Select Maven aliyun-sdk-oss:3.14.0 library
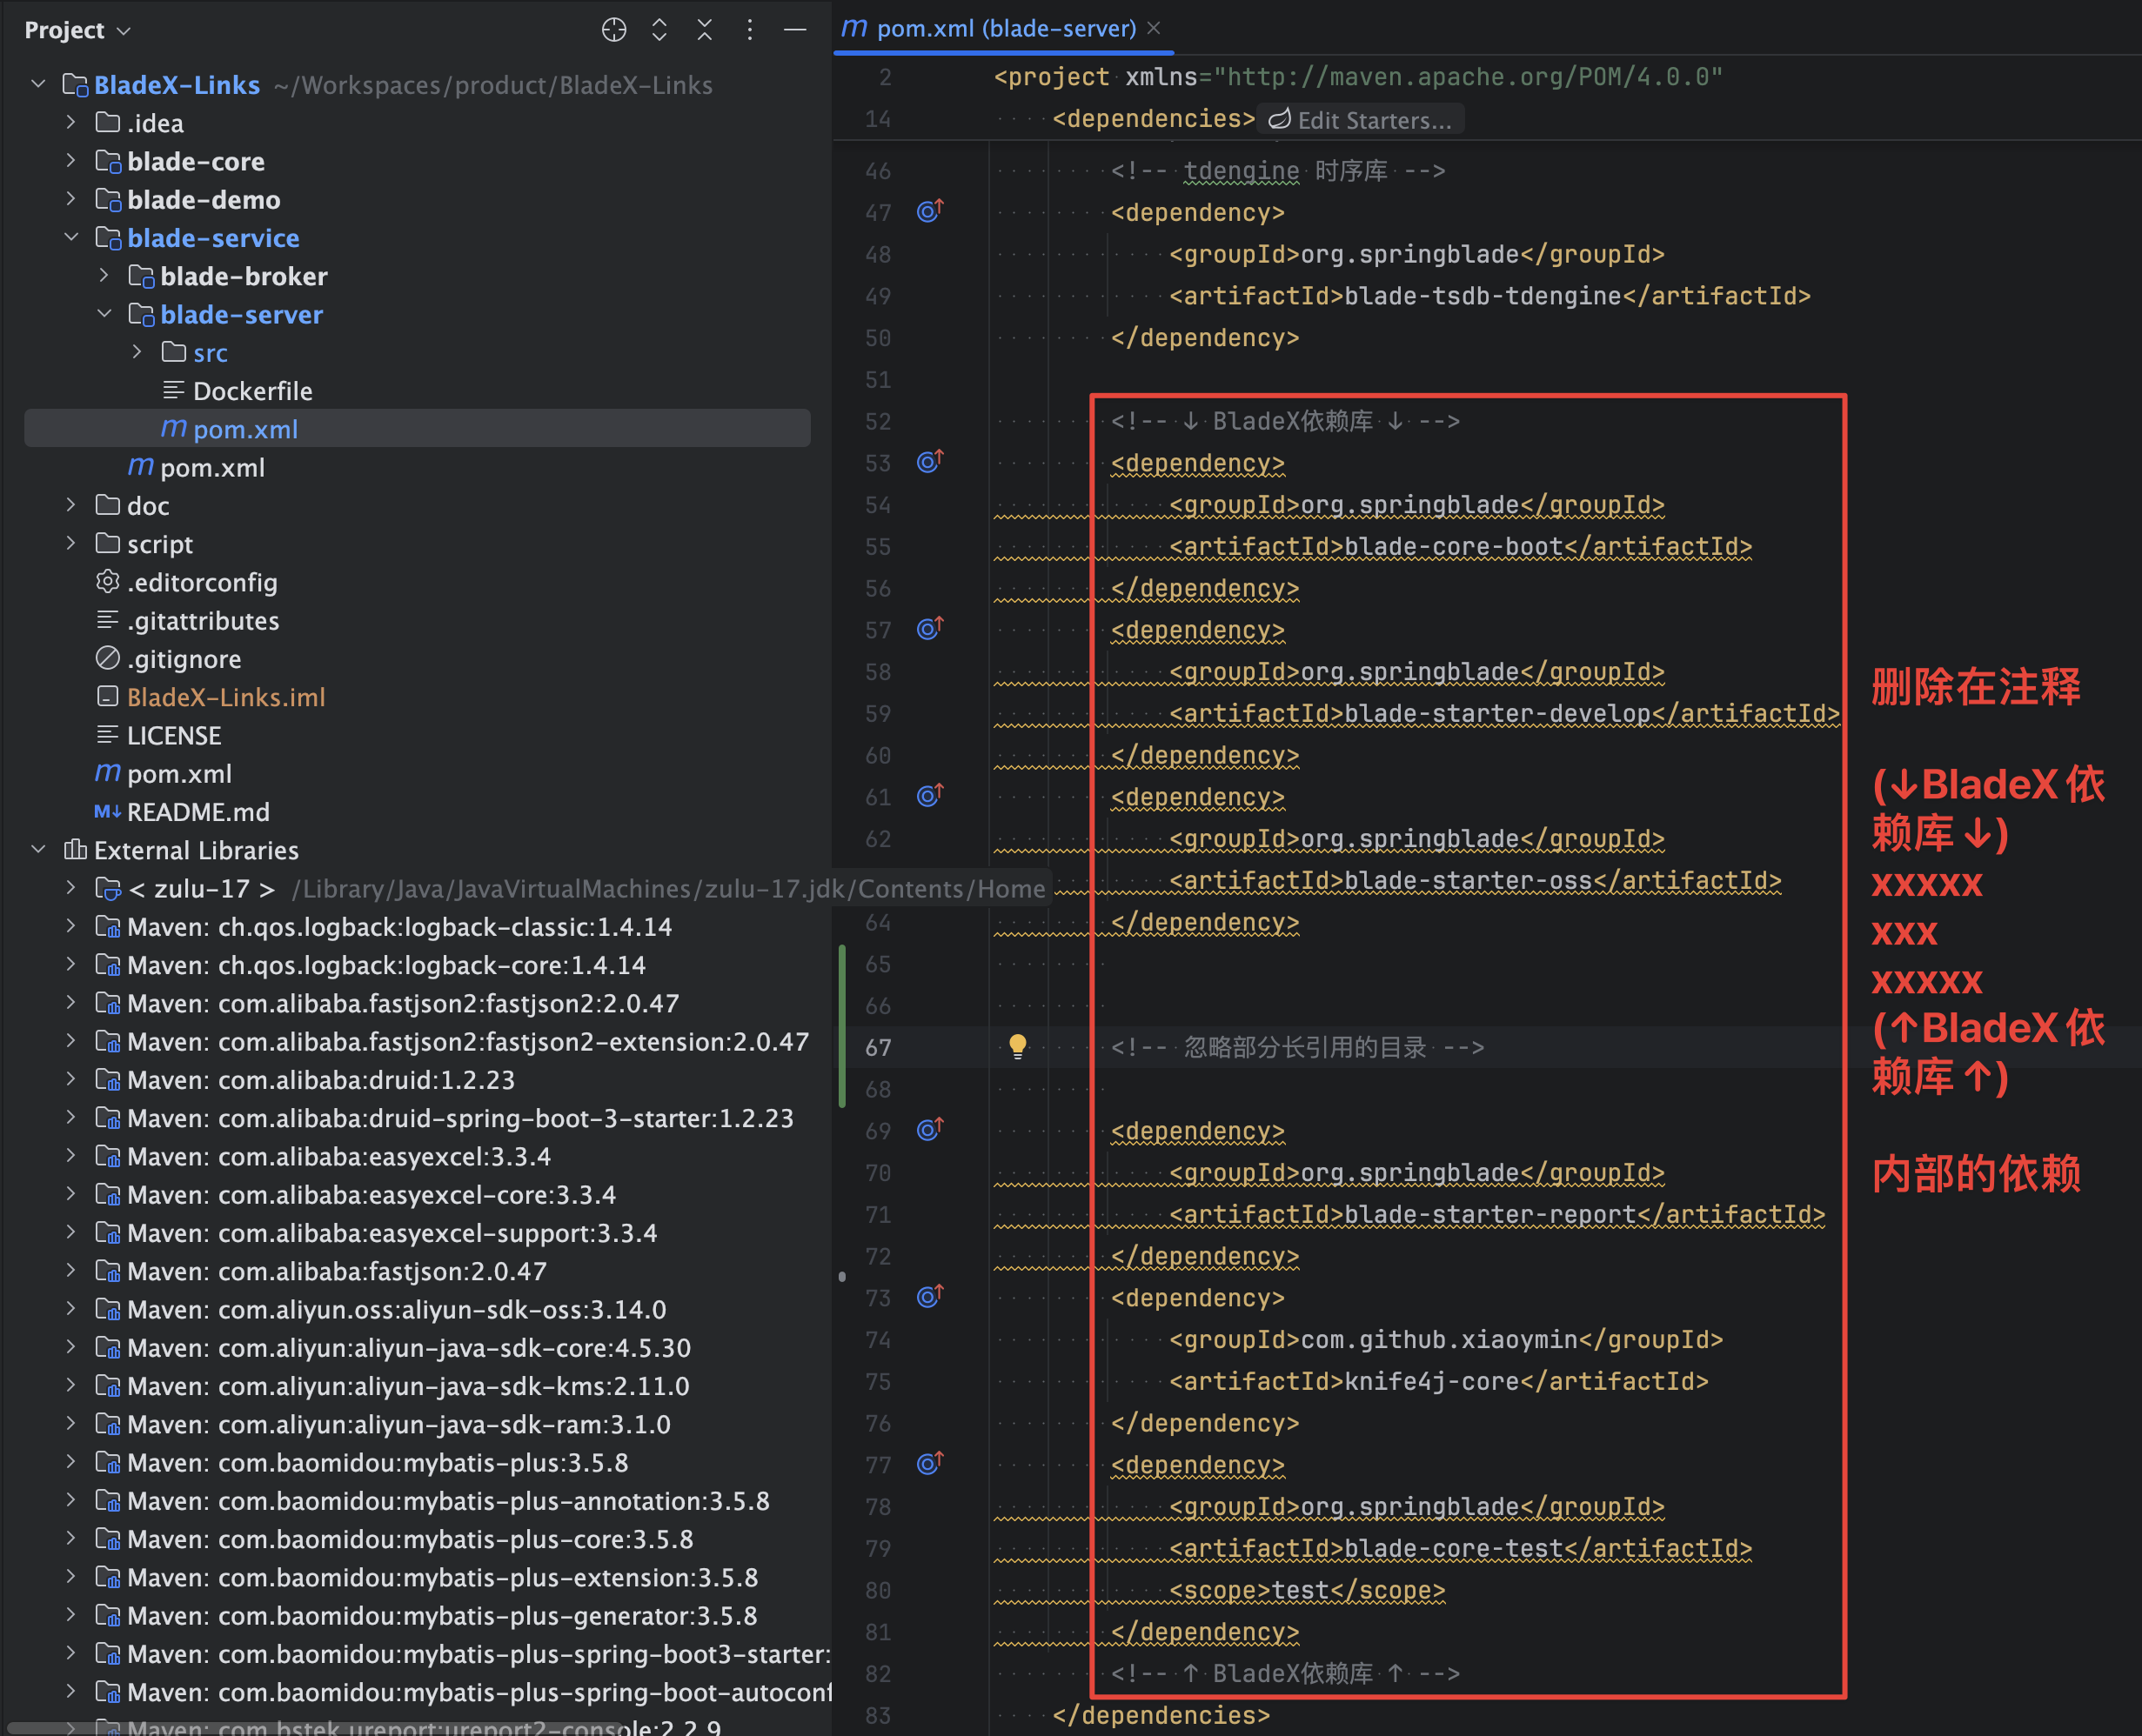 pyautogui.click(x=396, y=1309)
